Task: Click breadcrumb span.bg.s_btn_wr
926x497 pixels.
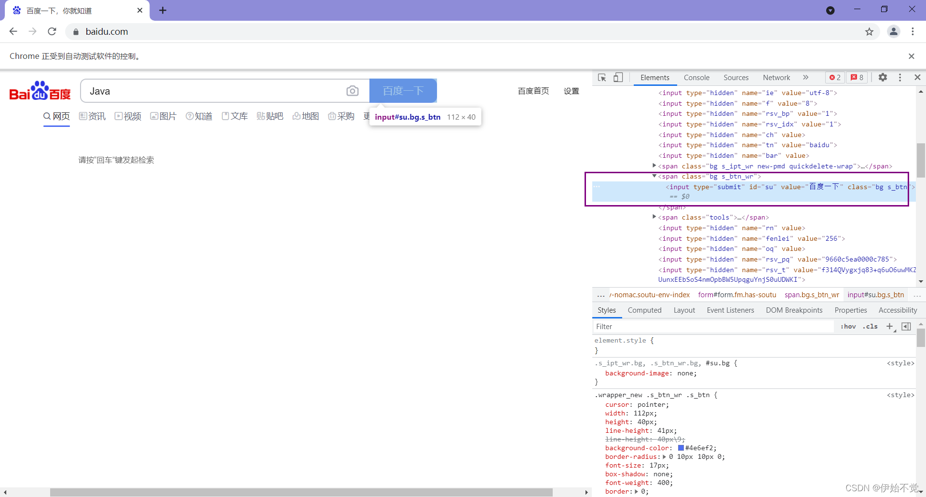Action: point(812,295)
